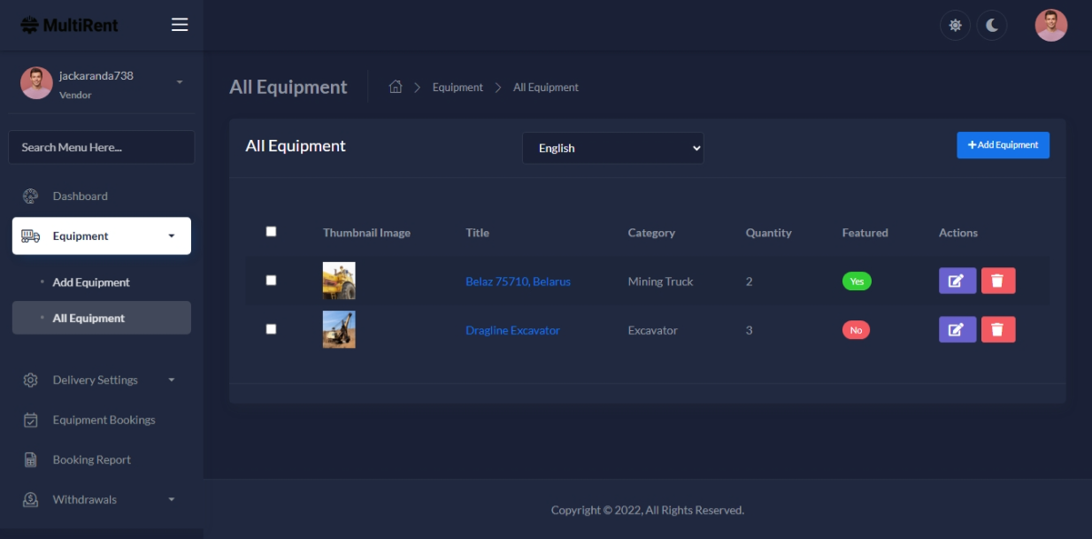Image resolution: width=1092 pixels, height=539 pixels.
Task: Click the Search Menu Here input field
Action: (102, 148)
